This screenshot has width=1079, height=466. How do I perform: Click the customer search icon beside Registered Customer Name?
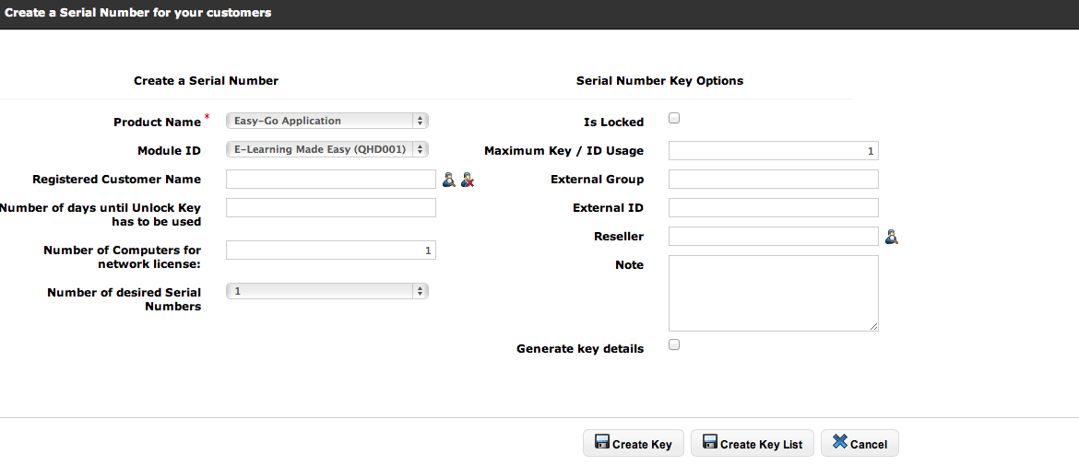(x=448, y=180)
